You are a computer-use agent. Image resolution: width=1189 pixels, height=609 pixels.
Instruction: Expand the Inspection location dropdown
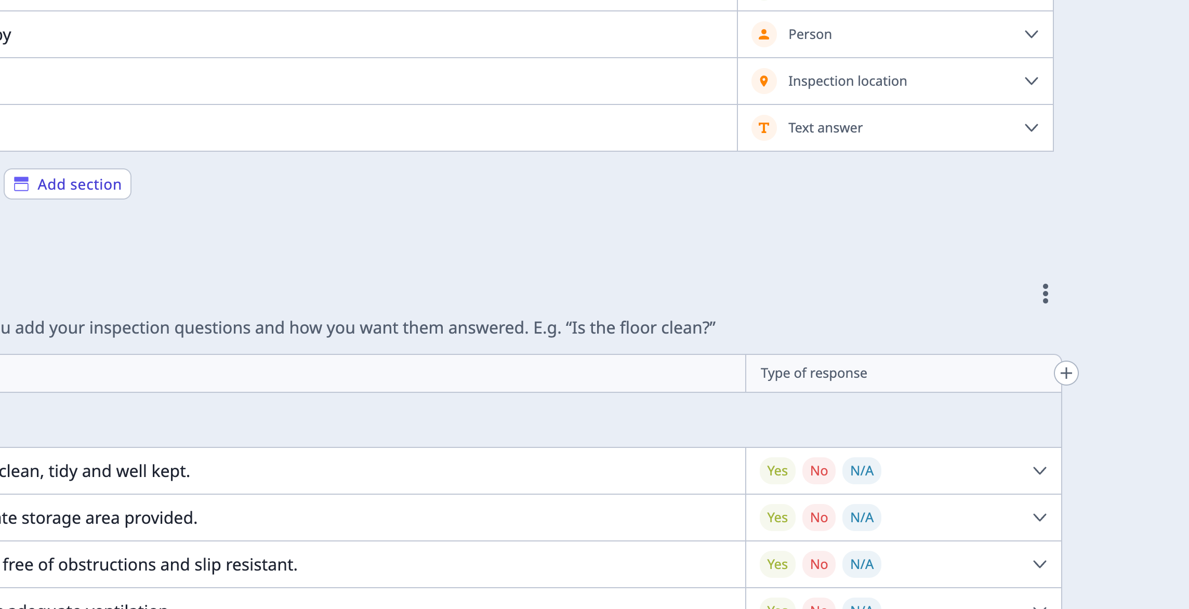1032,81
